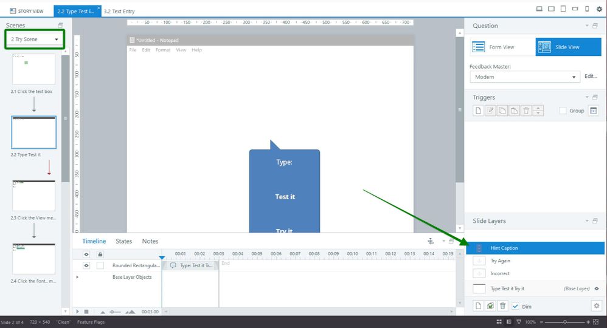Open Triggers panel options arrow
The height and width of the screenshot is (328, 607).
coord(587,97)
